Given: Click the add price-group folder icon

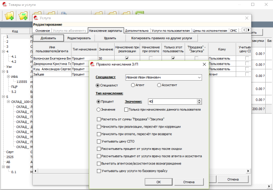Looking at the screenshot, I should pyautogui.click(x=23, y=16).
